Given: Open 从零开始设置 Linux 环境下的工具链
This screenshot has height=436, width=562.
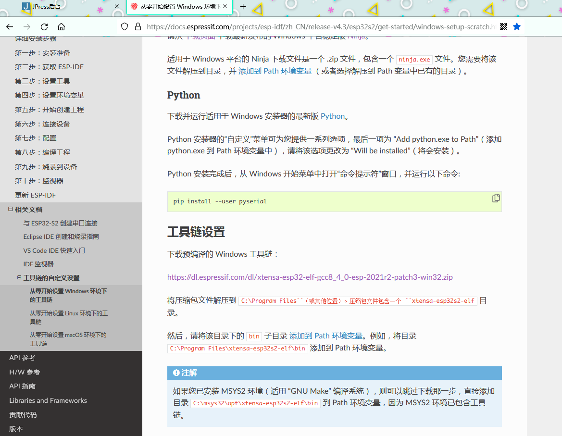Looking at the screenshot, I should click(x=68, y=317).
